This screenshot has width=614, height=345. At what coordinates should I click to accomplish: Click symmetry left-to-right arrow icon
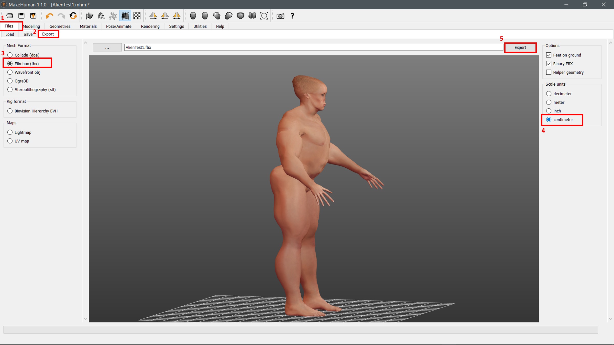165,16
